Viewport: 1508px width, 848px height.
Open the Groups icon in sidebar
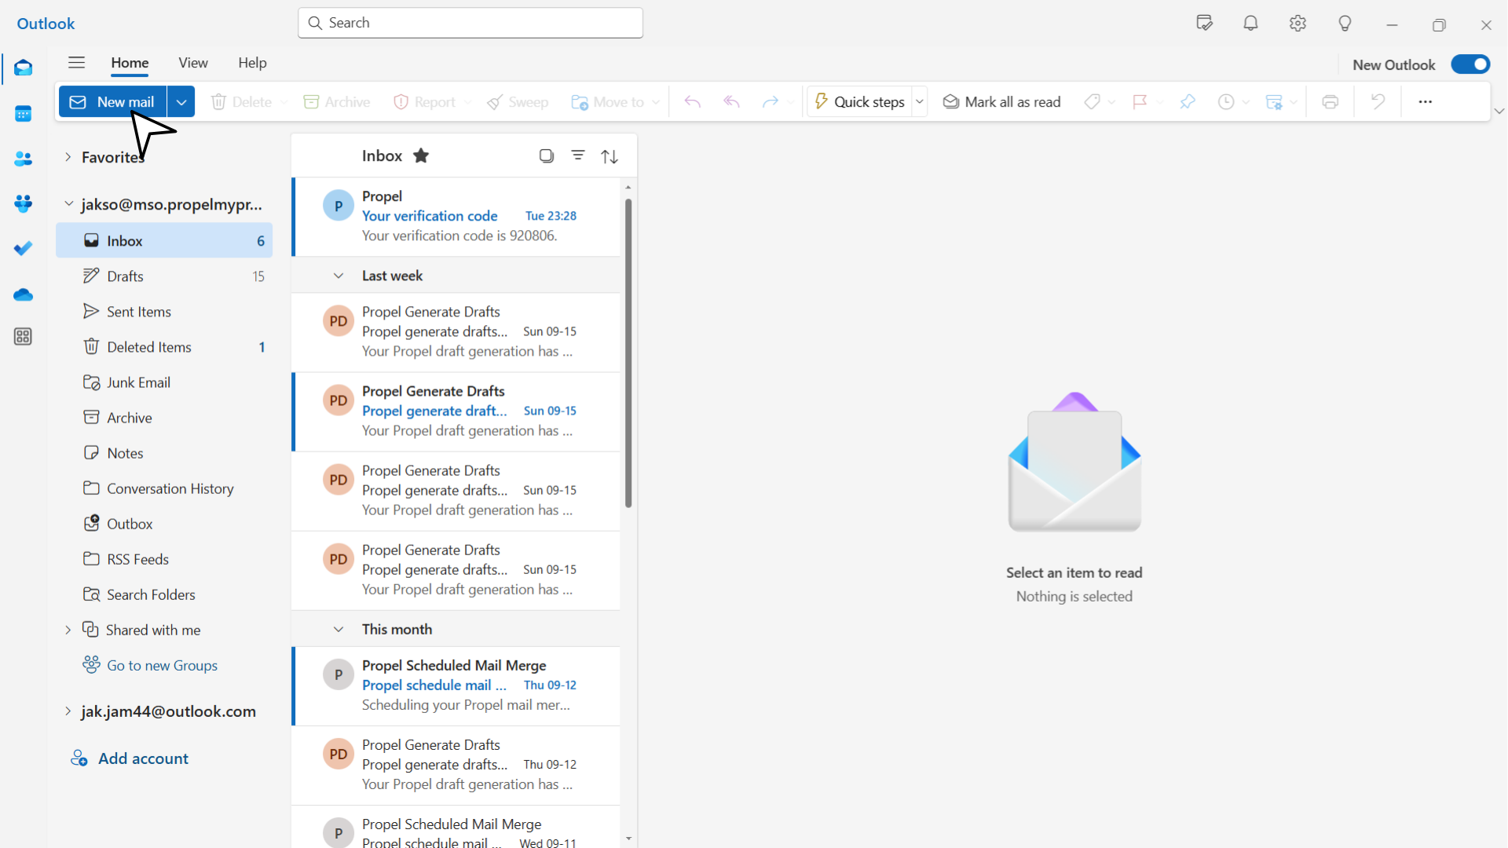pos(23,204)
